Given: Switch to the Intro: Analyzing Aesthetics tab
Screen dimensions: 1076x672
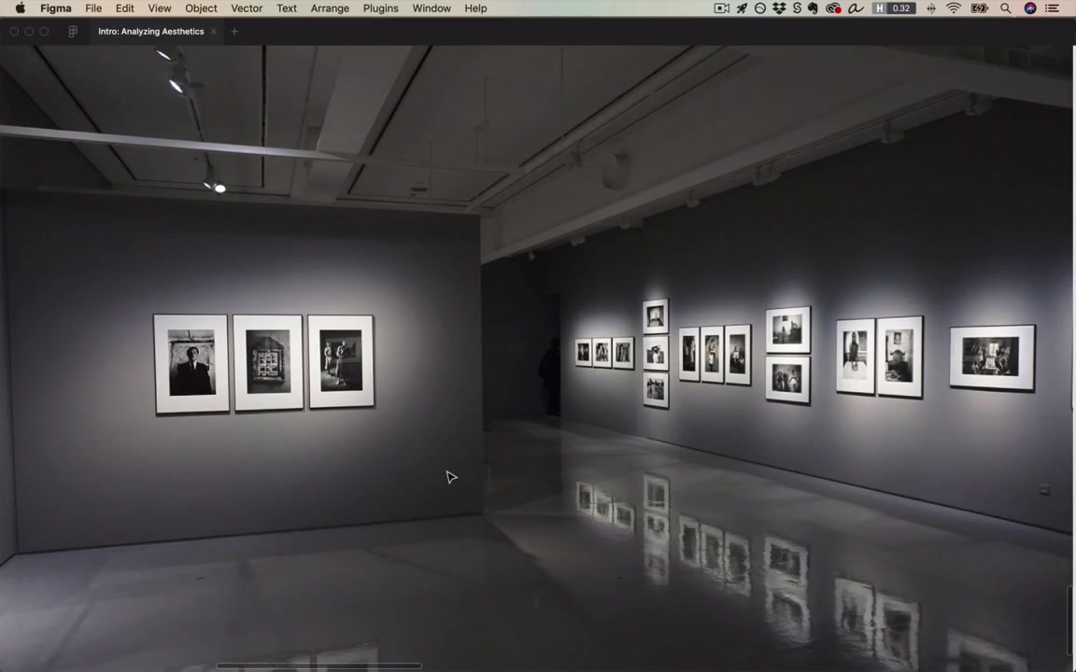Looking at the screenshot, I should (151, 32).
